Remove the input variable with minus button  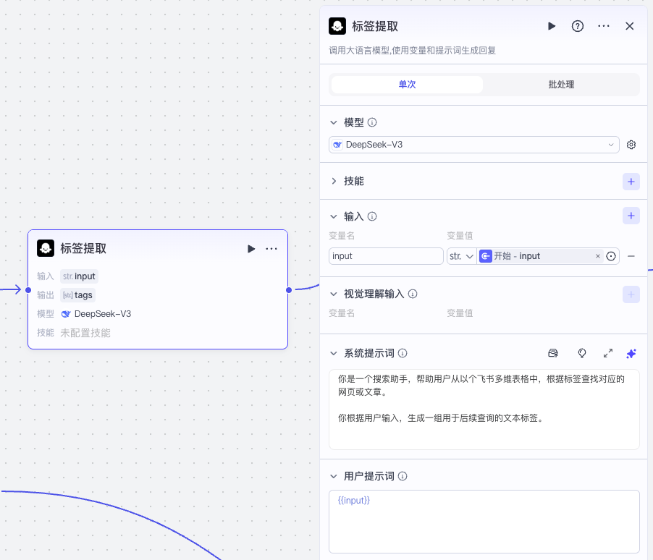631,255
